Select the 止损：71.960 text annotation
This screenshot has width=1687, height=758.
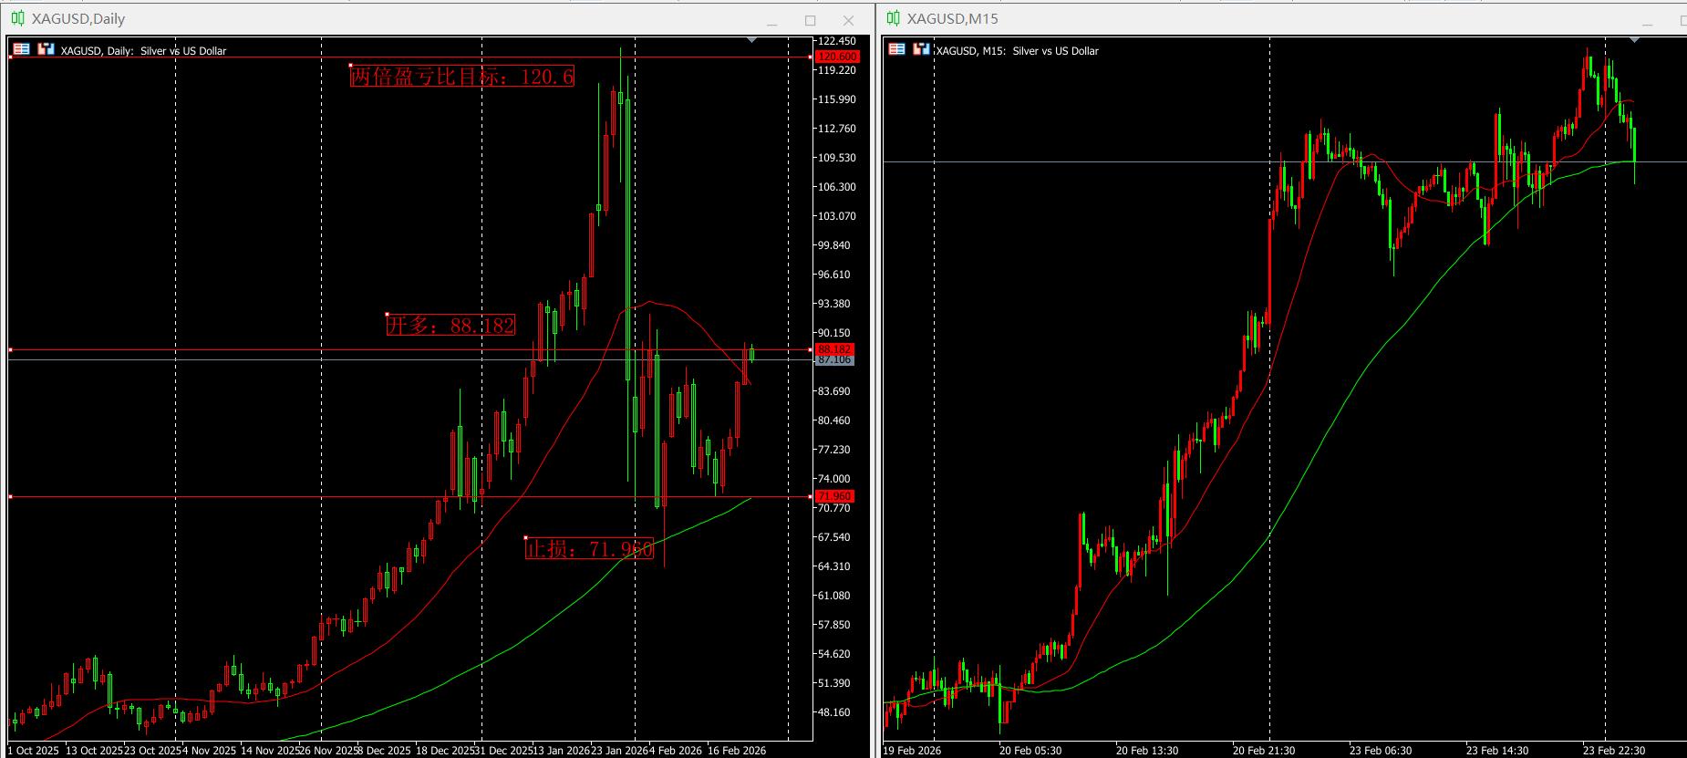589,548
